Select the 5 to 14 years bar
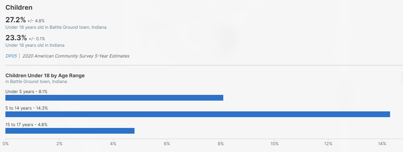The width and height of the screenshot is (403, 152). coord(198,114)
